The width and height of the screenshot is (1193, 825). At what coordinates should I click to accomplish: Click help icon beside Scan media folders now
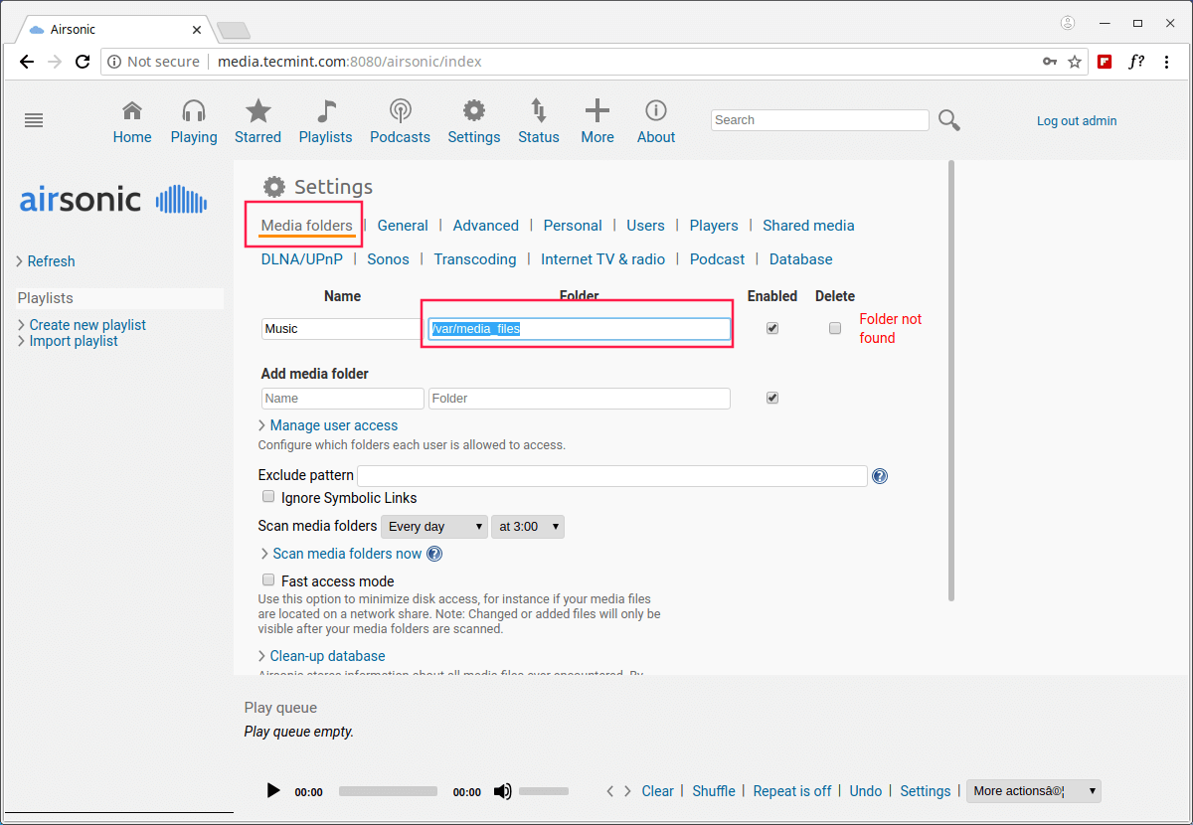click(x=434, y=554)
